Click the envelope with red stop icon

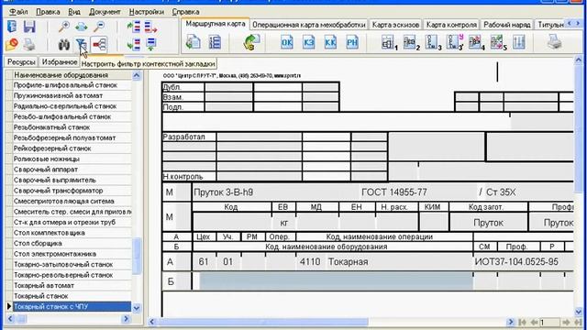12,45
